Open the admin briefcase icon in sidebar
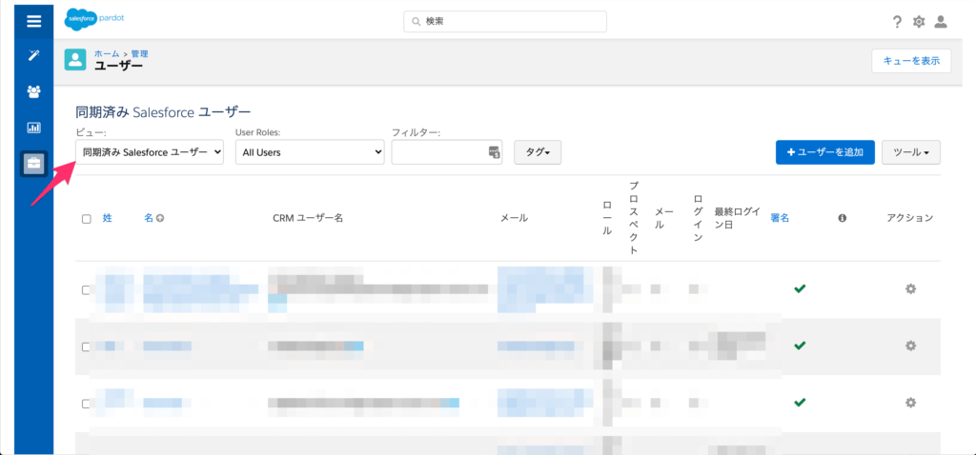 click(x=33, y=164)
